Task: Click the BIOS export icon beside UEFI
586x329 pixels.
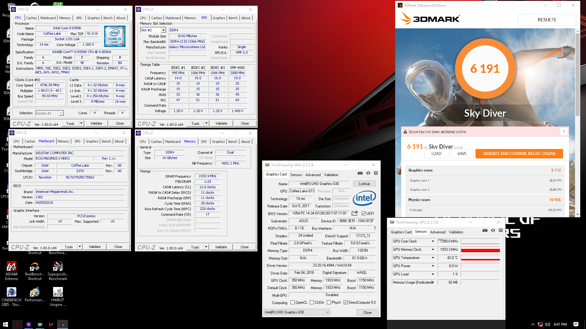Action: [x=355, y=213]
